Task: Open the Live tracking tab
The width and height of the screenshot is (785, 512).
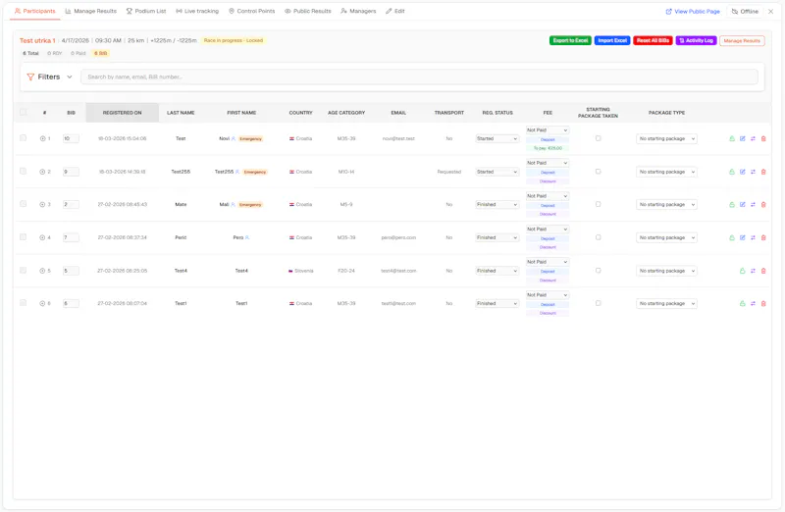Action: click(197, 11)
